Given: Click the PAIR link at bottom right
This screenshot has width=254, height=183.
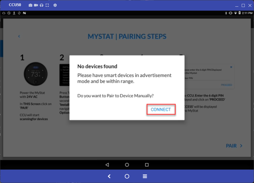Looking at the screenshot, I should point(234,146).
